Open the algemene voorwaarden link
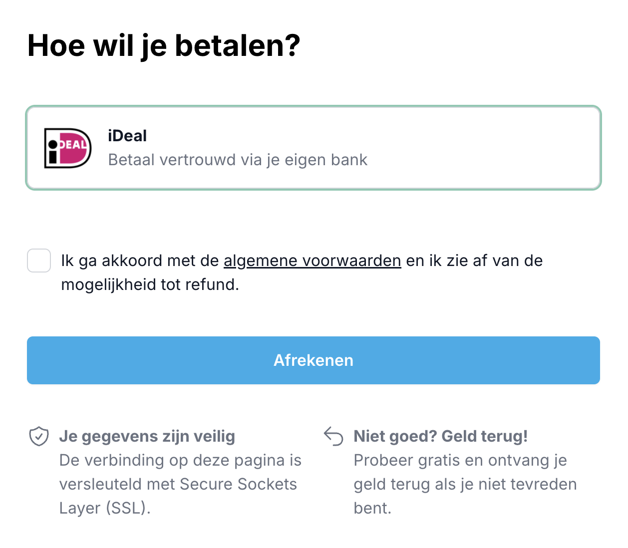 point(312,261)
